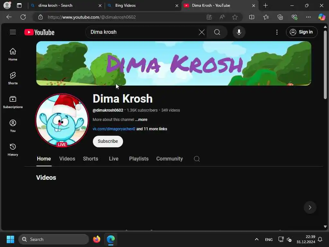This screenshot has width=329, height=247.
Task: Switch to the channel Shorts tab
Action: point(90,159)
